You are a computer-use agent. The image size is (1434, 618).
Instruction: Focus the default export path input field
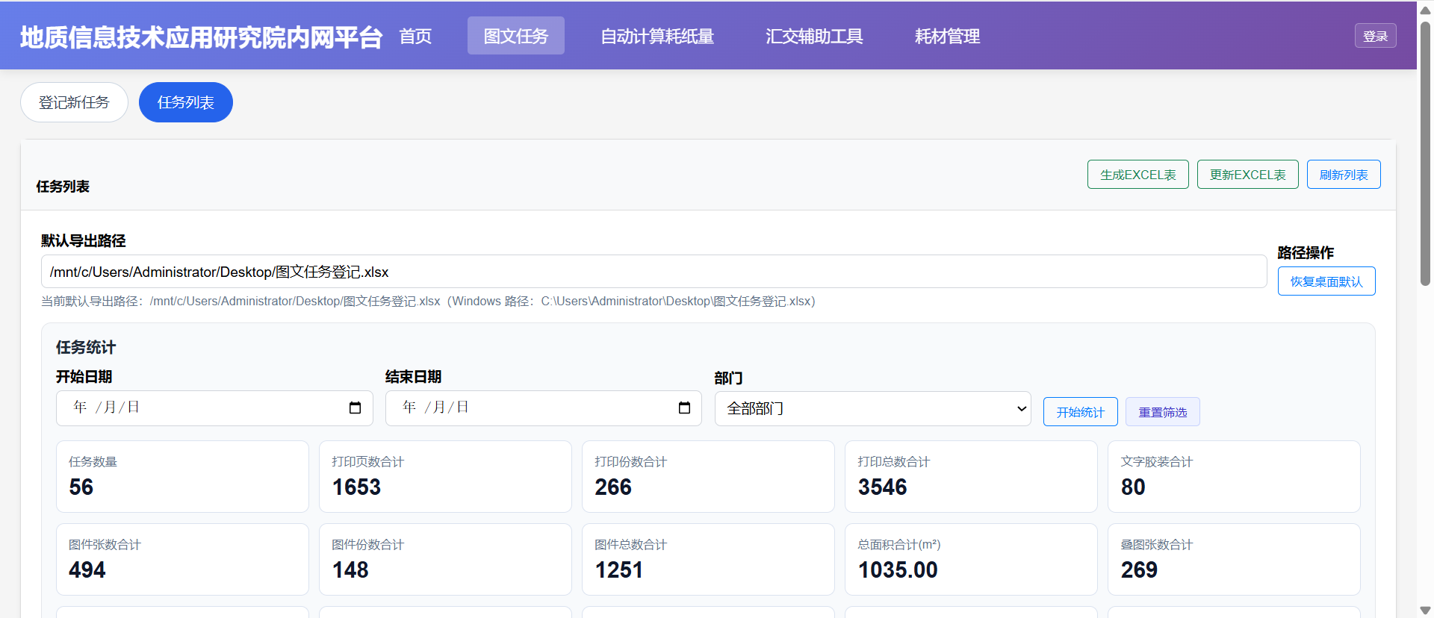pos(654,272)
